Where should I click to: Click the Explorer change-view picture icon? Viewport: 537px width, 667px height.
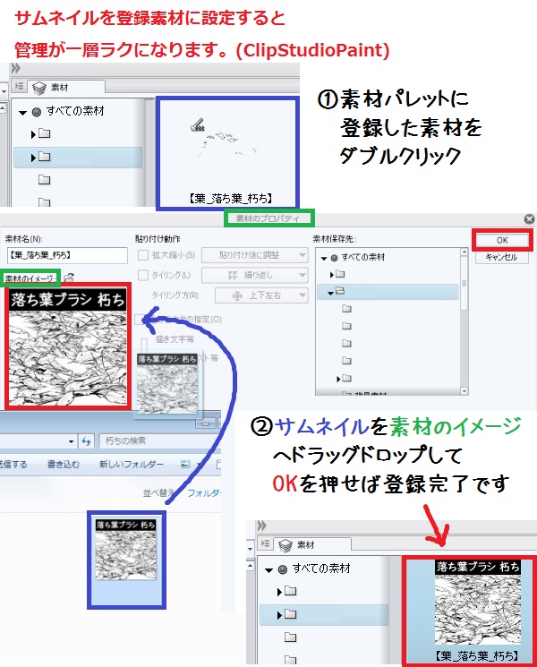185,464
